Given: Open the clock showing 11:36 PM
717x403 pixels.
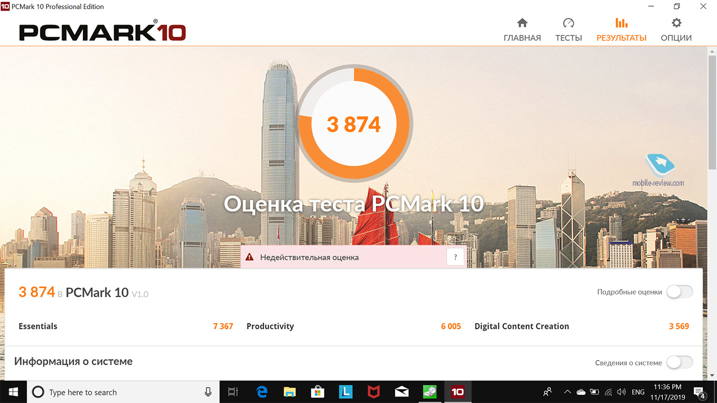Looking at the screenshot, I should (667, 392).
